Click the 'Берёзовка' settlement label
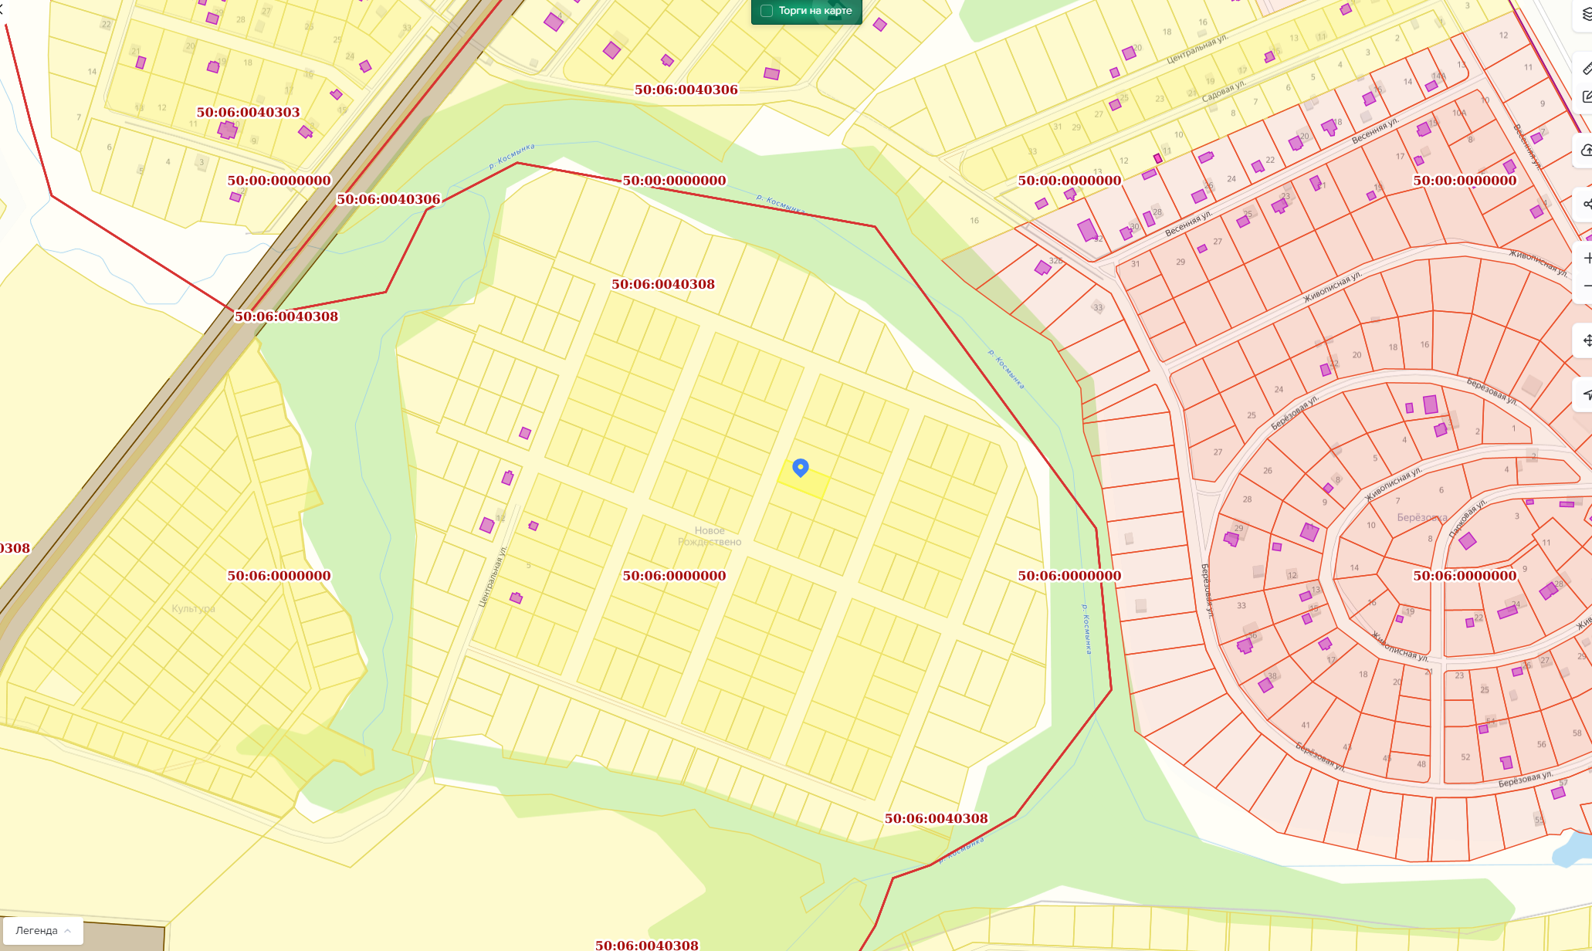Screen dimensions: 1592x951 click(x=1421, y=517)
